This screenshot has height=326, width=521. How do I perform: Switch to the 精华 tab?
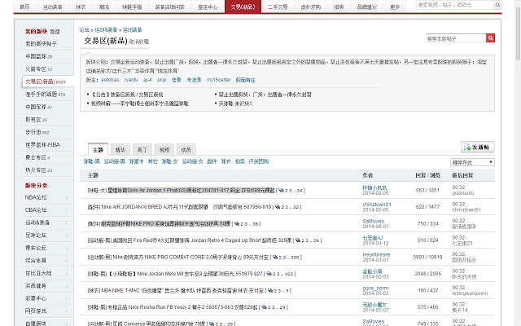(120, 150)
